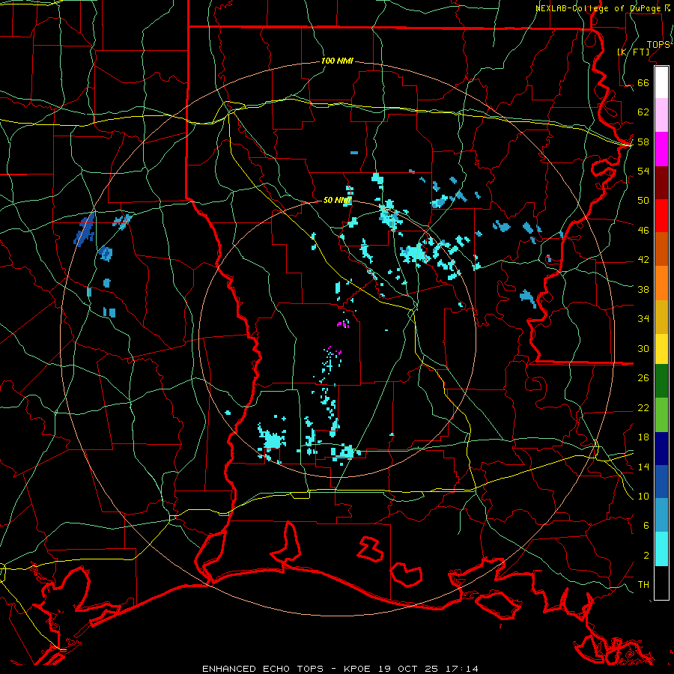Click the light pink legend swatch

tap(661, 115)
